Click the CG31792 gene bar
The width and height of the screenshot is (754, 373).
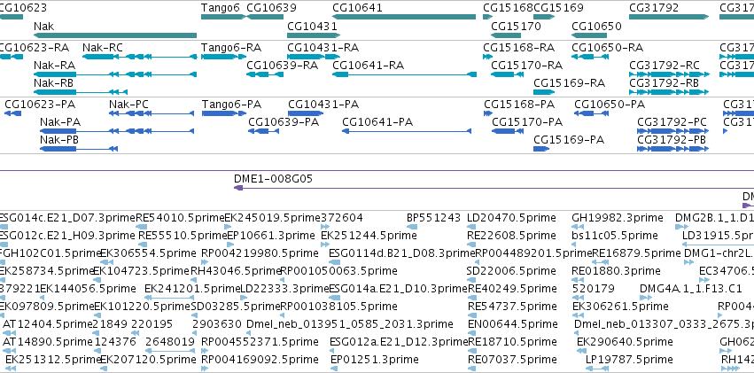(669, 17)
